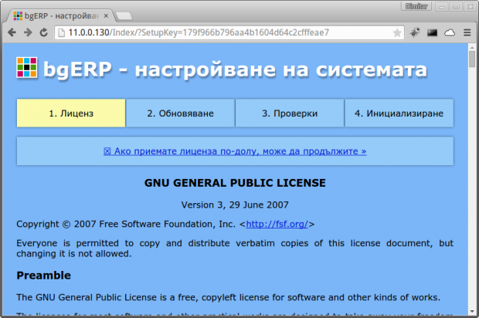Click the scrollbar down arrow
Screen dimensions: 479x318
472,312
